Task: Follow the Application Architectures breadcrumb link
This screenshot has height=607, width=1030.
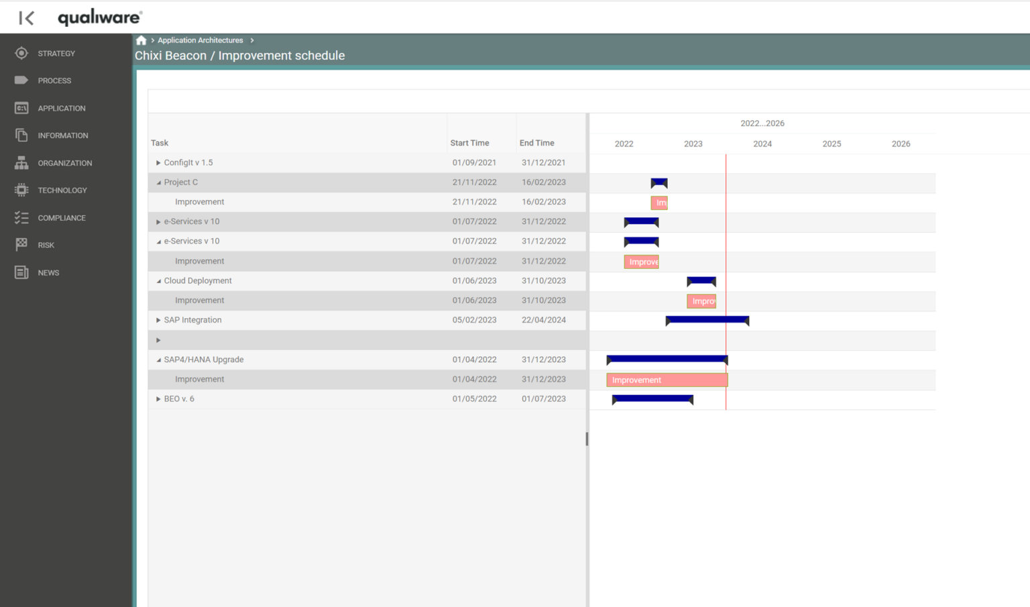Action: 200,40
